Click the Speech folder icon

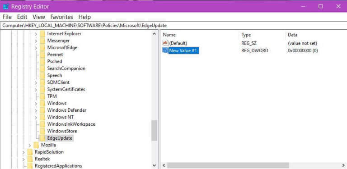coord(42,75)
